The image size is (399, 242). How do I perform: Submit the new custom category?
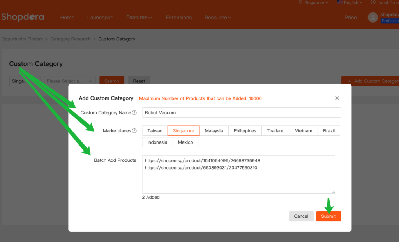point(328,216)
